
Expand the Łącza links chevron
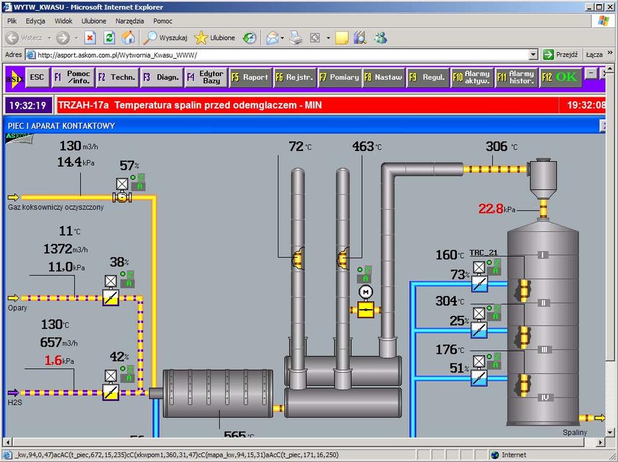coord(610,53)
